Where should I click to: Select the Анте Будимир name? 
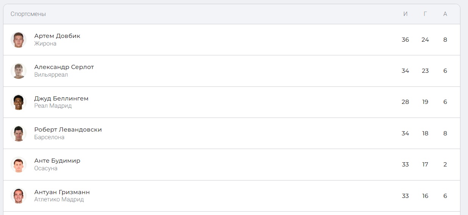57,161
